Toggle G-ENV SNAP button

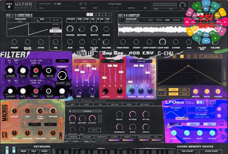(185, 94)
